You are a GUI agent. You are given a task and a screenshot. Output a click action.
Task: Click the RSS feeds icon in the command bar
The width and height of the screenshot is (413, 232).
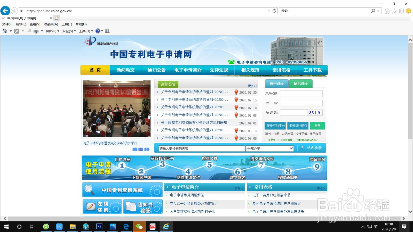pyautogui.click(x=17, y=31)
